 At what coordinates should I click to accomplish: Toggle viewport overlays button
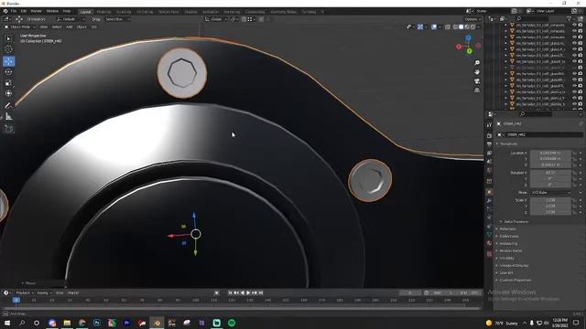(434, 27)
